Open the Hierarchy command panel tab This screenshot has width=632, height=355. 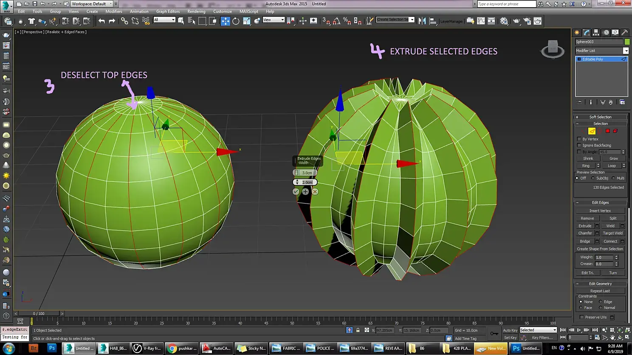[596, 33]
